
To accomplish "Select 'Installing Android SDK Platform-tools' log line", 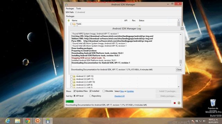I will click(x=95, y=55).
